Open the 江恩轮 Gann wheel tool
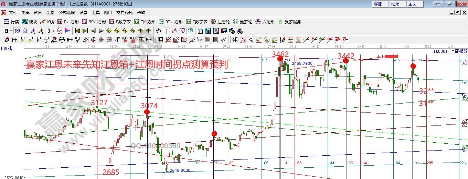Image resolution: width=468 pixels, height=179 pixels. [x=220, y=22]
